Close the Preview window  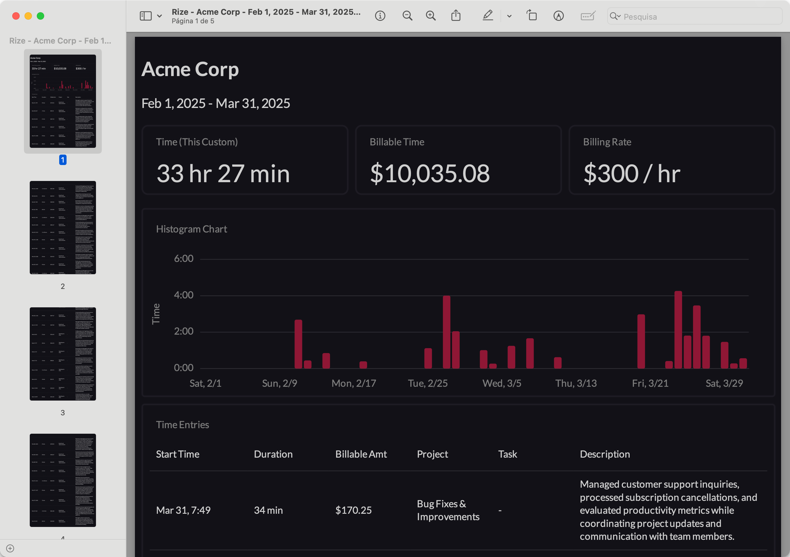click(x=16, y=16)
